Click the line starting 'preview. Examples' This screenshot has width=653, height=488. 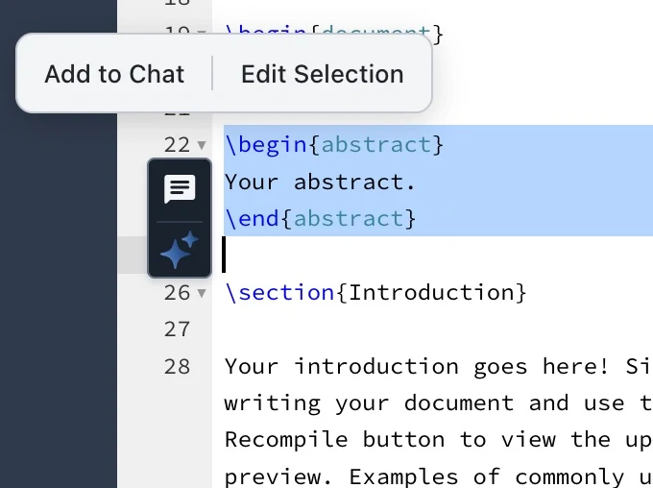point(439,476)
